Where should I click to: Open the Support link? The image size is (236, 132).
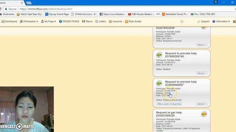204,21
